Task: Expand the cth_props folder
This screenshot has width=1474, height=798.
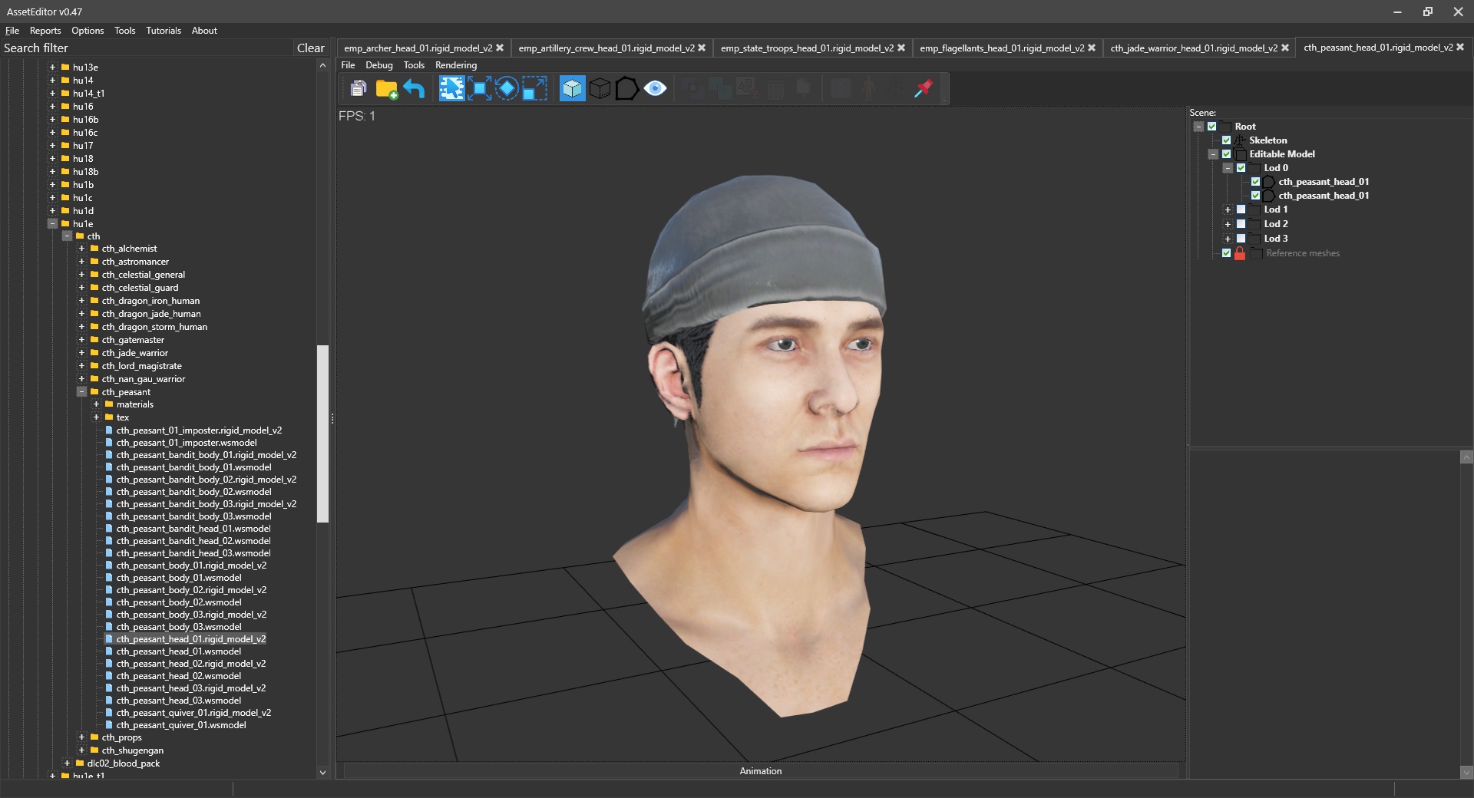Action: pos(82,737)
